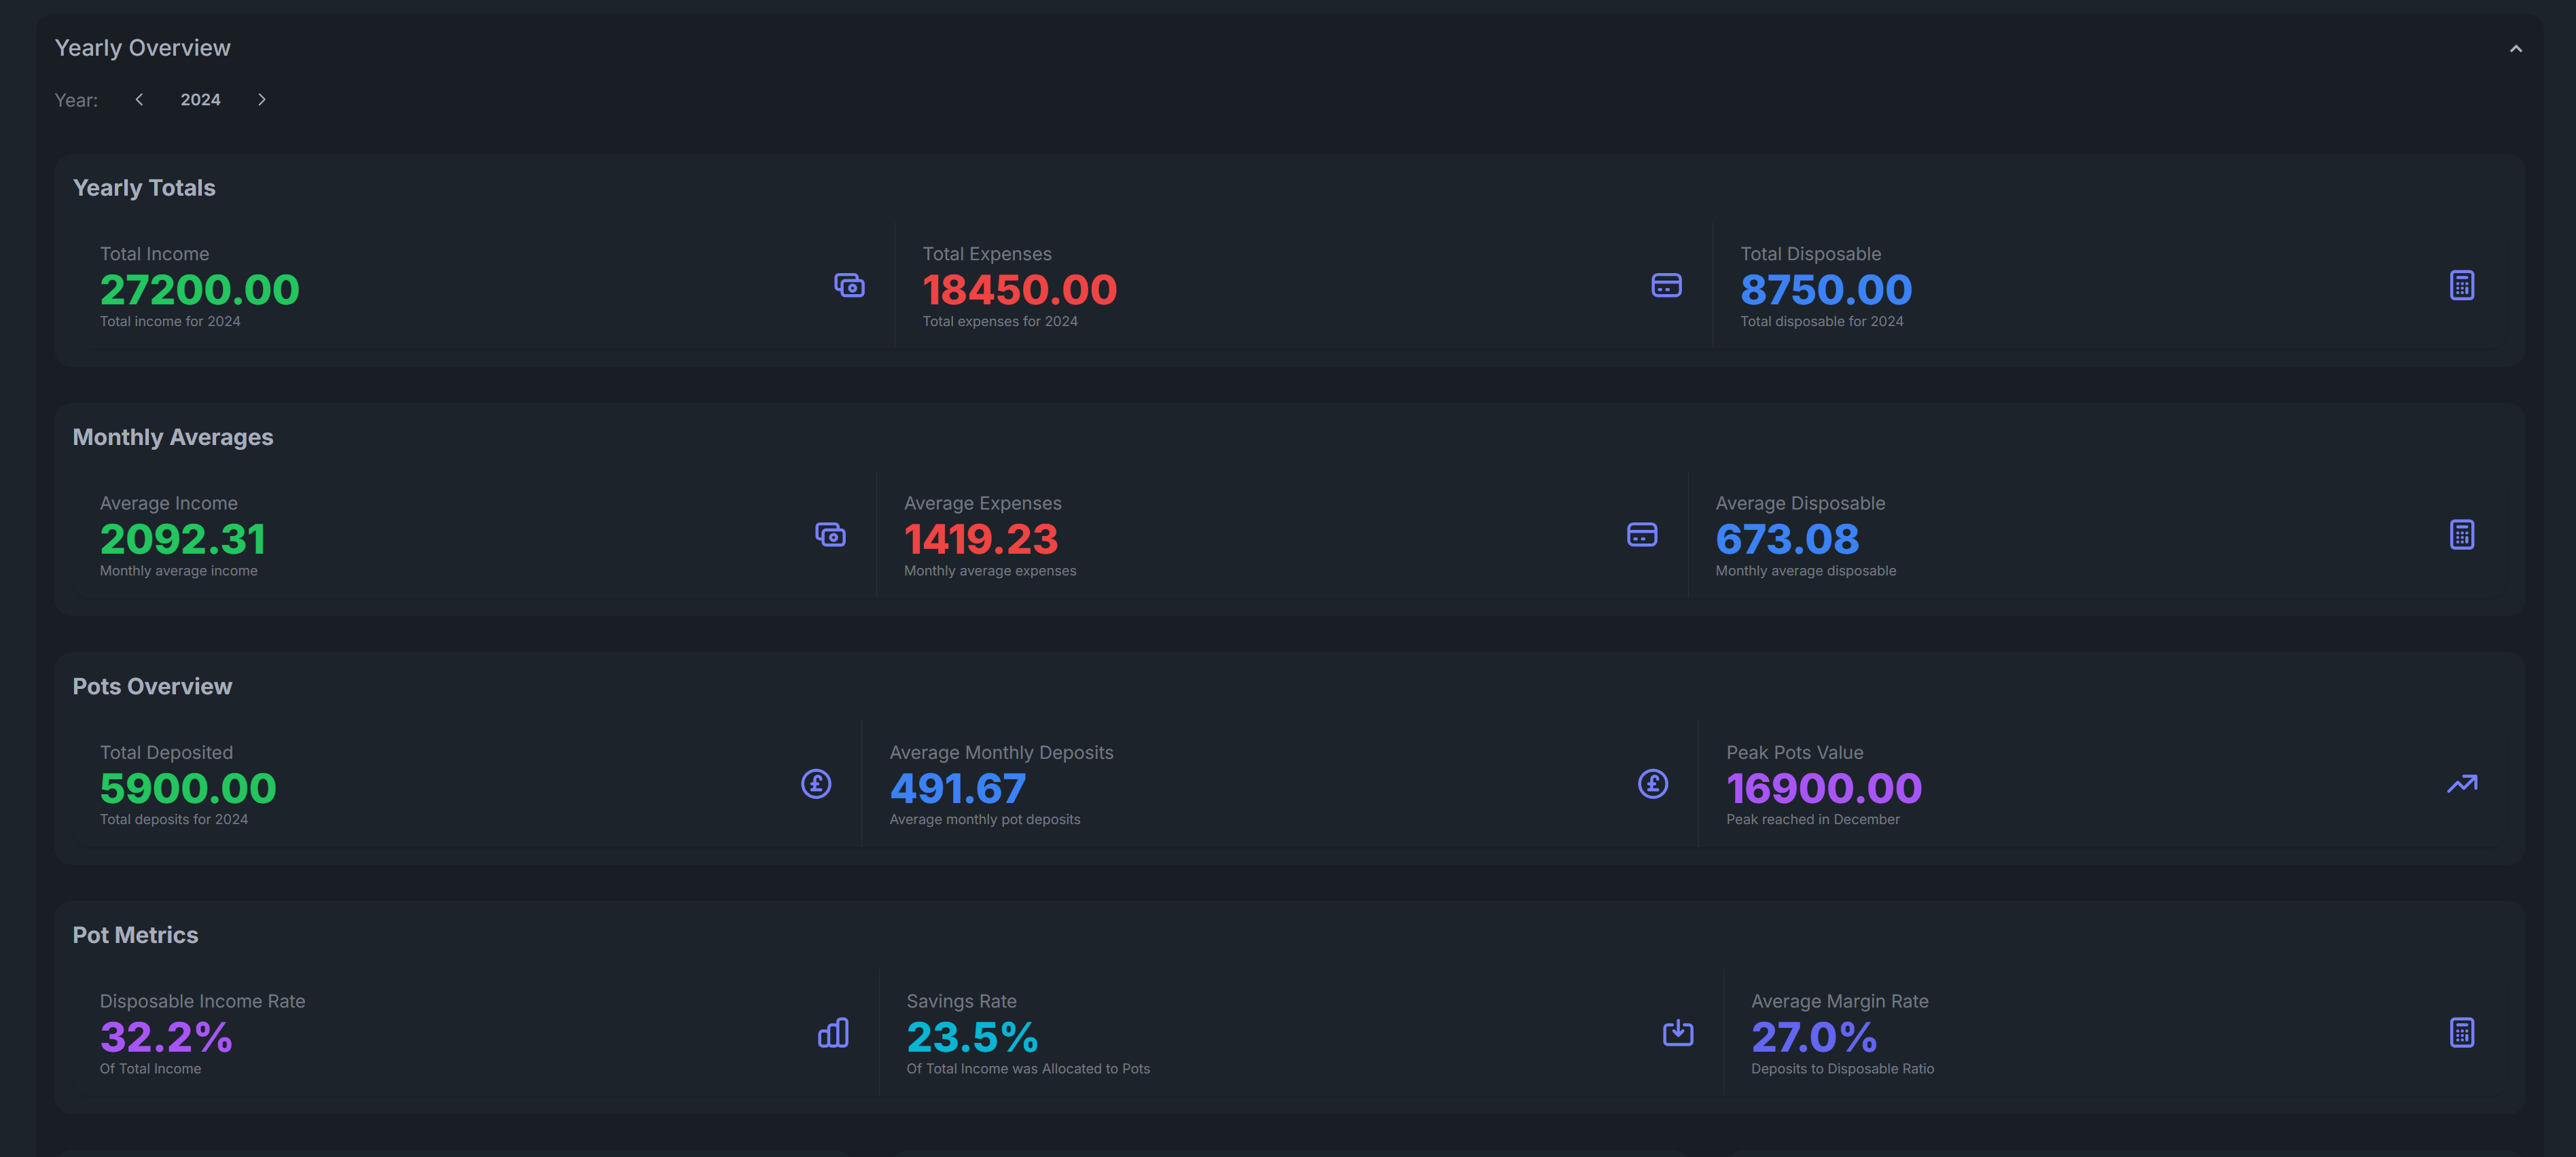Go to previous year with left chevron

139,99
